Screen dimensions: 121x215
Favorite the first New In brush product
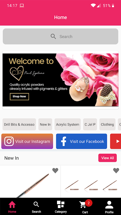[x=55, y=171]
